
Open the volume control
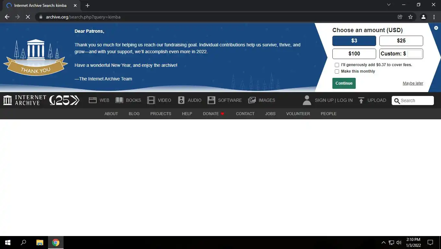[399, 243]
